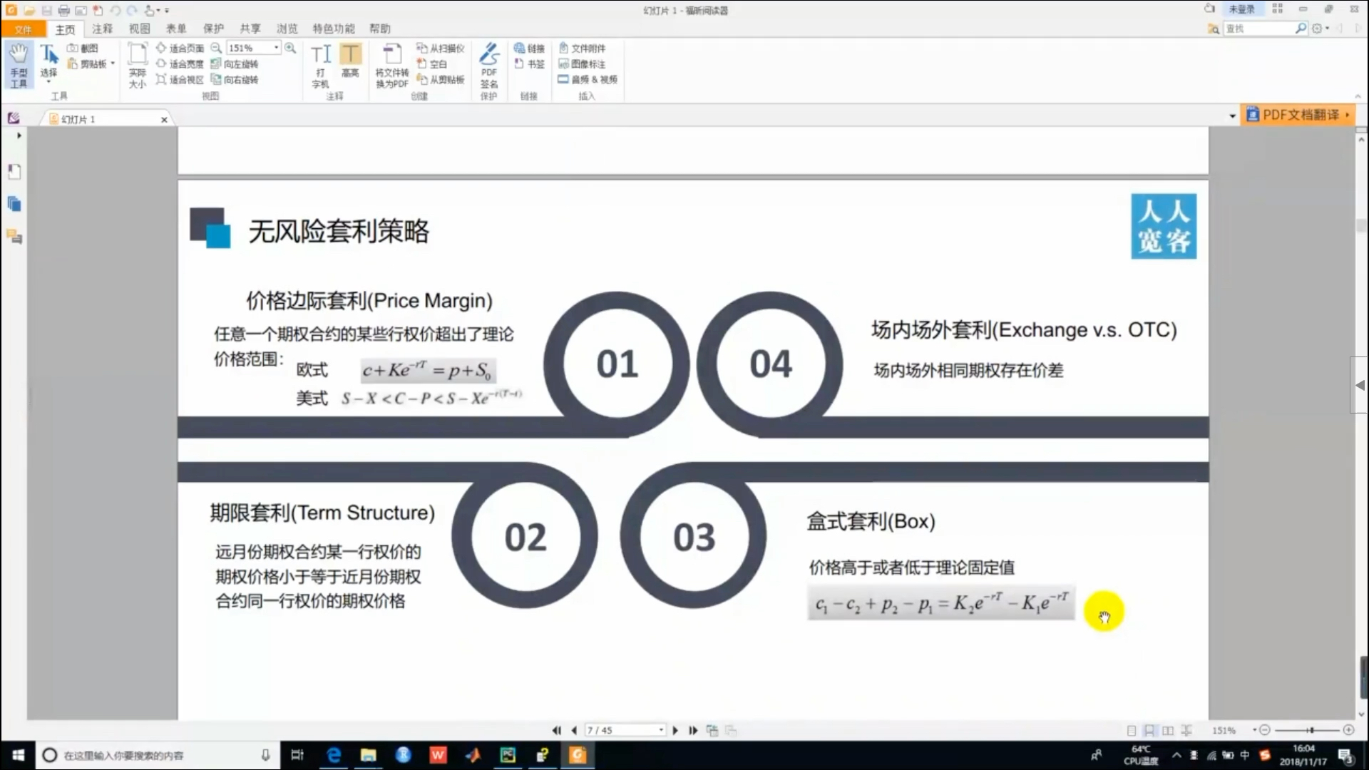Open the Clipboard (剪贴板) tool
1369x770 pixels.
88,64
